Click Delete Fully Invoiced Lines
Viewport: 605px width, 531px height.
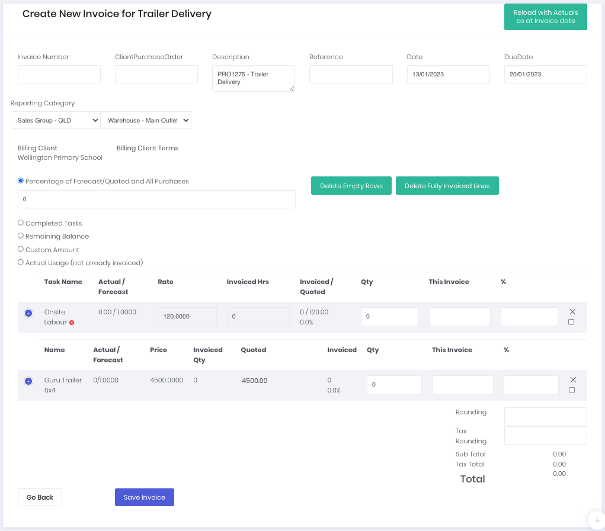click(447, 185)
